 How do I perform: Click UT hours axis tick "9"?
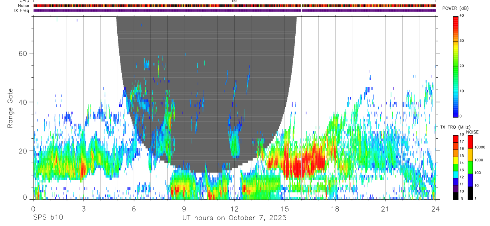point(184,209)
